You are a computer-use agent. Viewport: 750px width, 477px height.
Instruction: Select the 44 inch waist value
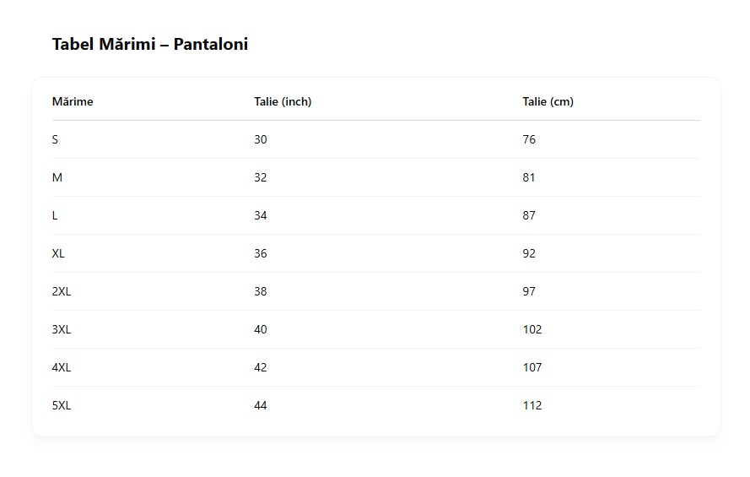click(x=260, y=406)
